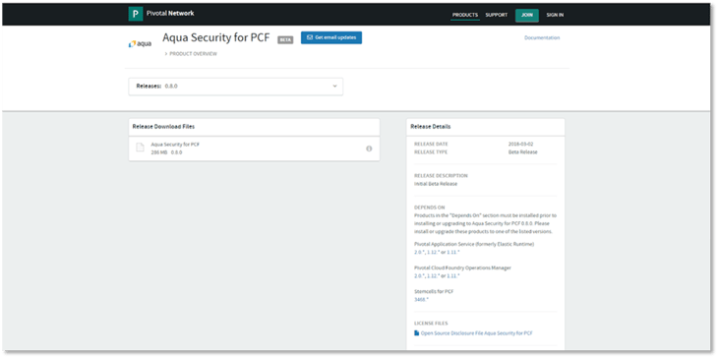Click the RELEASE TYPE label
718x358 pixels.
coord(431,152)
